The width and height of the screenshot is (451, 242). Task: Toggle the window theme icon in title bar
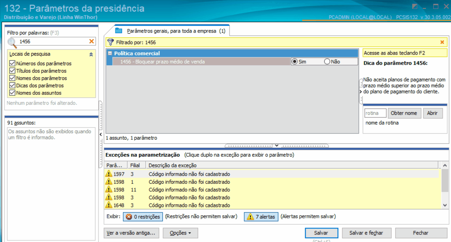(x=415, y=6)
